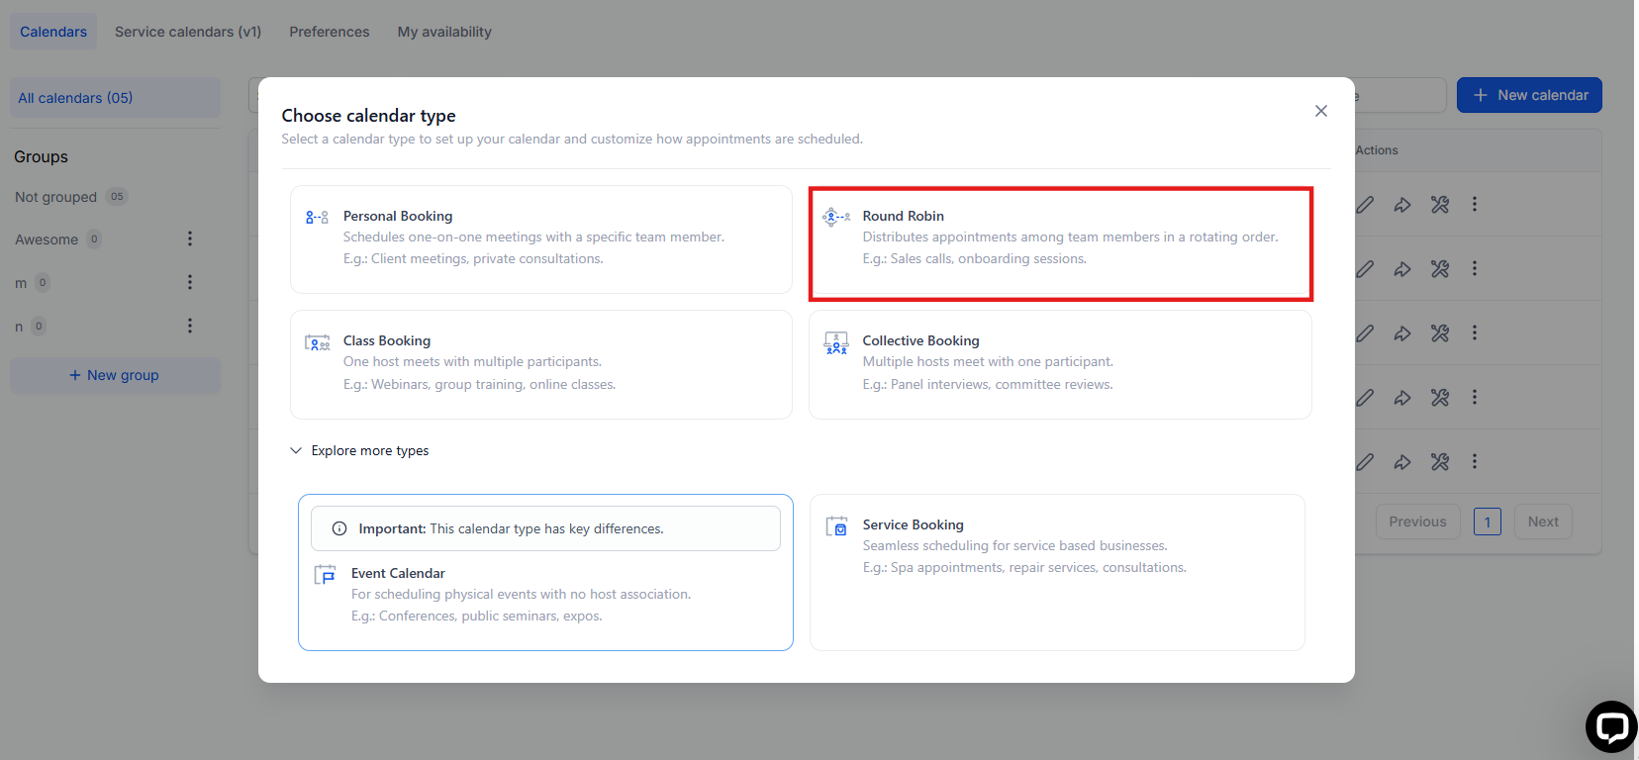Click the info icon beside Important notice
The width and height of the screenshot is (1639, 760).
[x=339, y=528]
